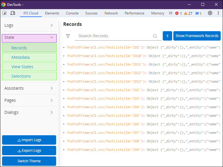Collapse the State section

click(x=29, y=38)
